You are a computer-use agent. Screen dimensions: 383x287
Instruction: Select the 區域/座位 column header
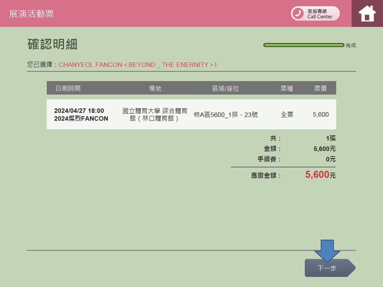[225, 89]
